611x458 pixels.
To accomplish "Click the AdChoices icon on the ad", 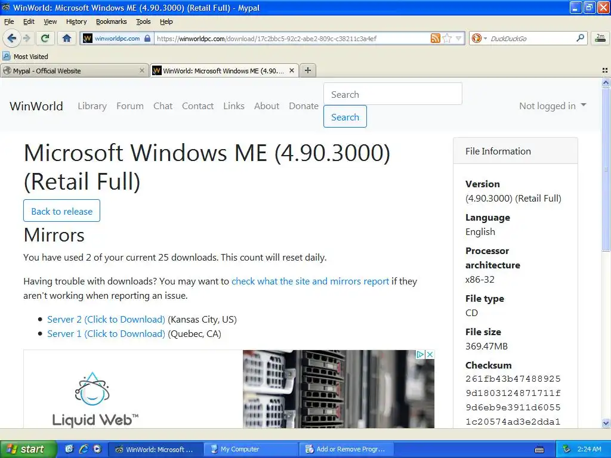I will tap(420, 354).
